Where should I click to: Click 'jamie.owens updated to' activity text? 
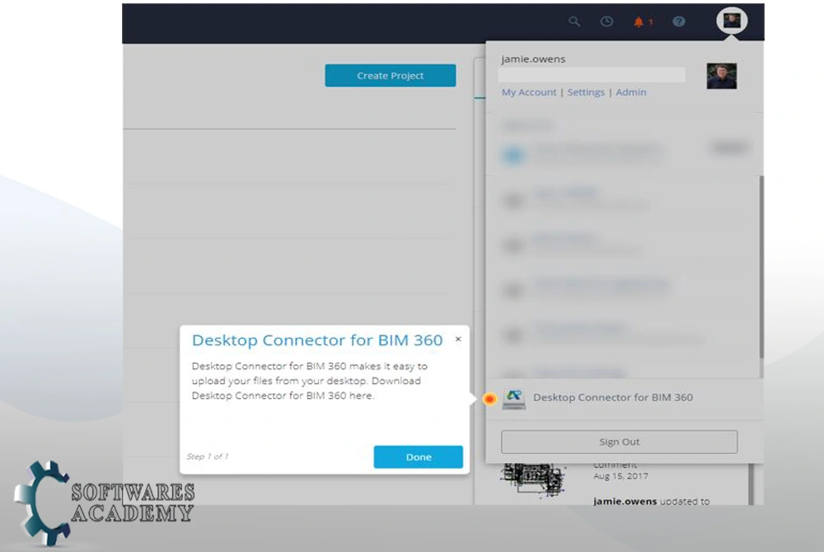(x=652, y=501)
